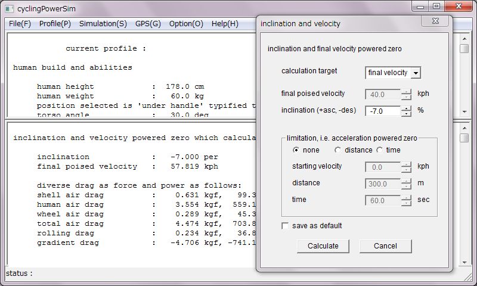The width and height of the screenshot is (477, 286).
Task: Click the starting velocity input field
Action: click(383, 167)
